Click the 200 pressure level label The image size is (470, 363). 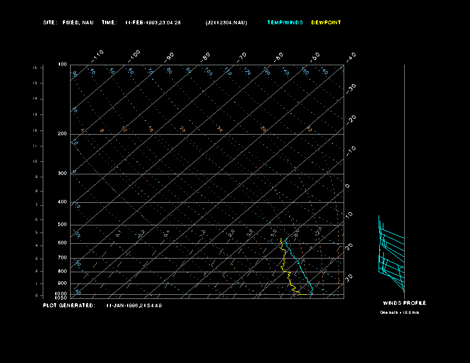coord(62,134)
